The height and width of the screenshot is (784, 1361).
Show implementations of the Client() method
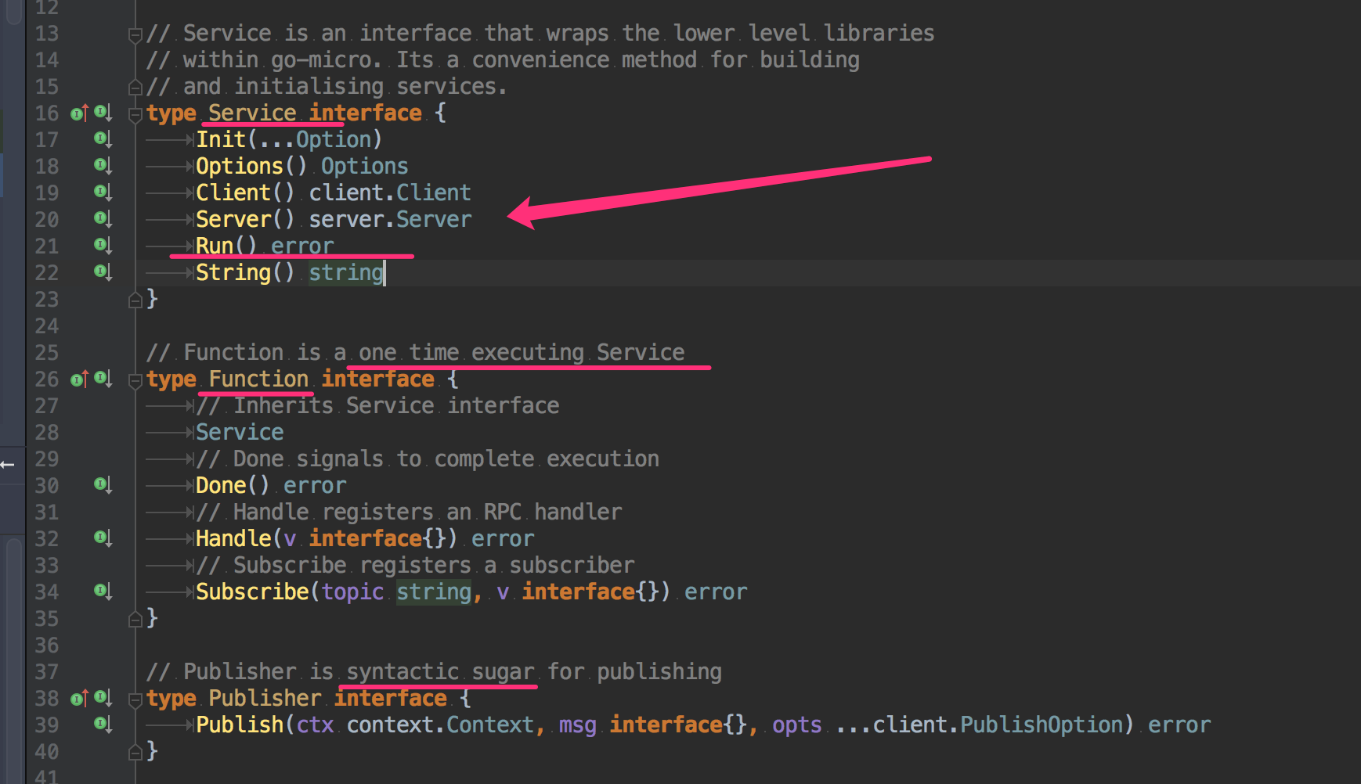103,193
